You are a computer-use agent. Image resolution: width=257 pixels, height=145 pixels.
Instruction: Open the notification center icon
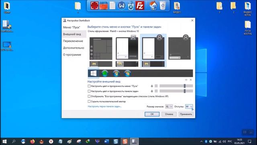click(x=249, y=141)
